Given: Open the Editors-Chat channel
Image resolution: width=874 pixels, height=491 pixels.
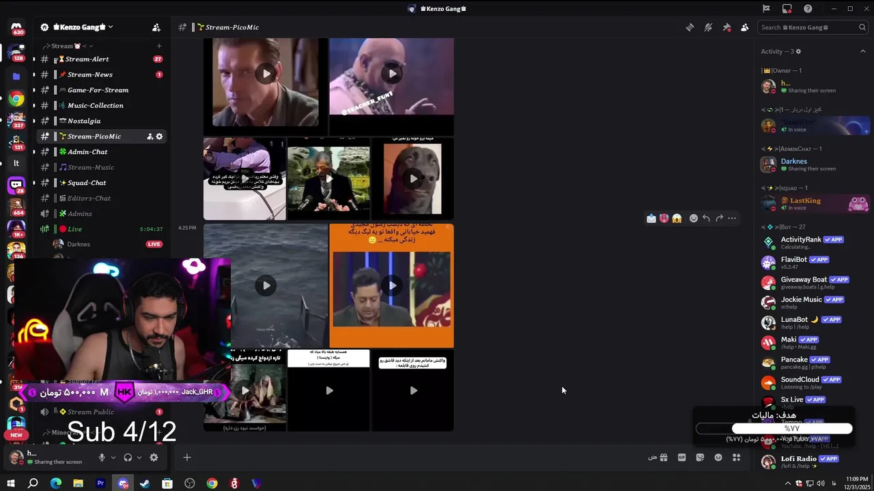Looking at the screenshot, I should click(101, 198).
